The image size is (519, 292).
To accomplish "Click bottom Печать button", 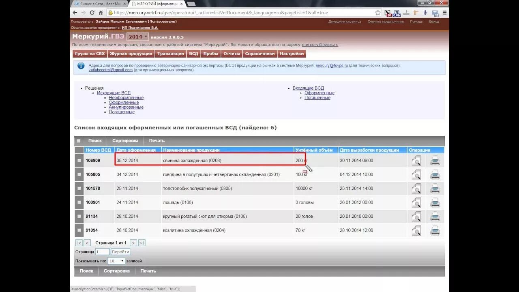I will click(x=148, y=271).
